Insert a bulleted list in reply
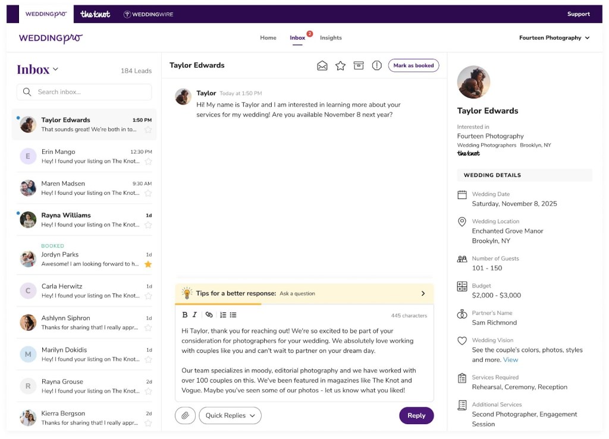The image size is (609, 439). click(233, 315)
